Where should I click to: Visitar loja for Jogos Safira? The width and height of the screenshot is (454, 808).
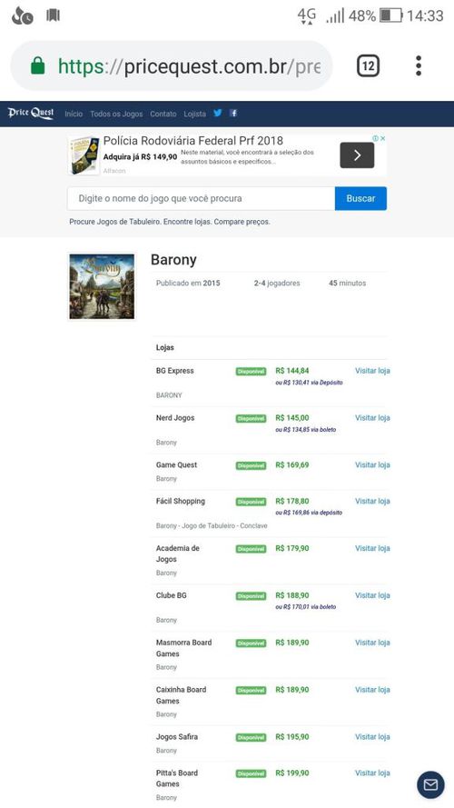372,737
